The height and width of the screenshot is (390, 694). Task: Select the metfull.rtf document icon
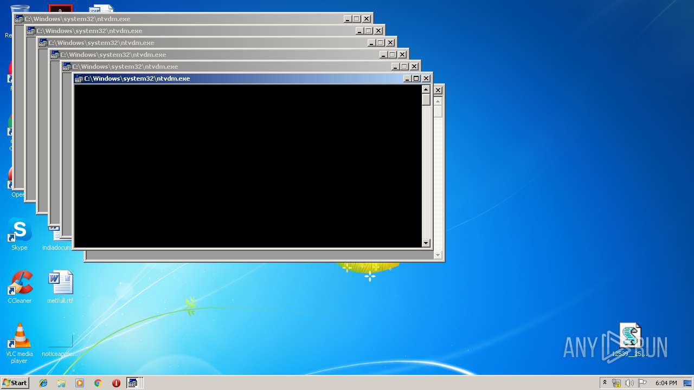tap(60, 287)
